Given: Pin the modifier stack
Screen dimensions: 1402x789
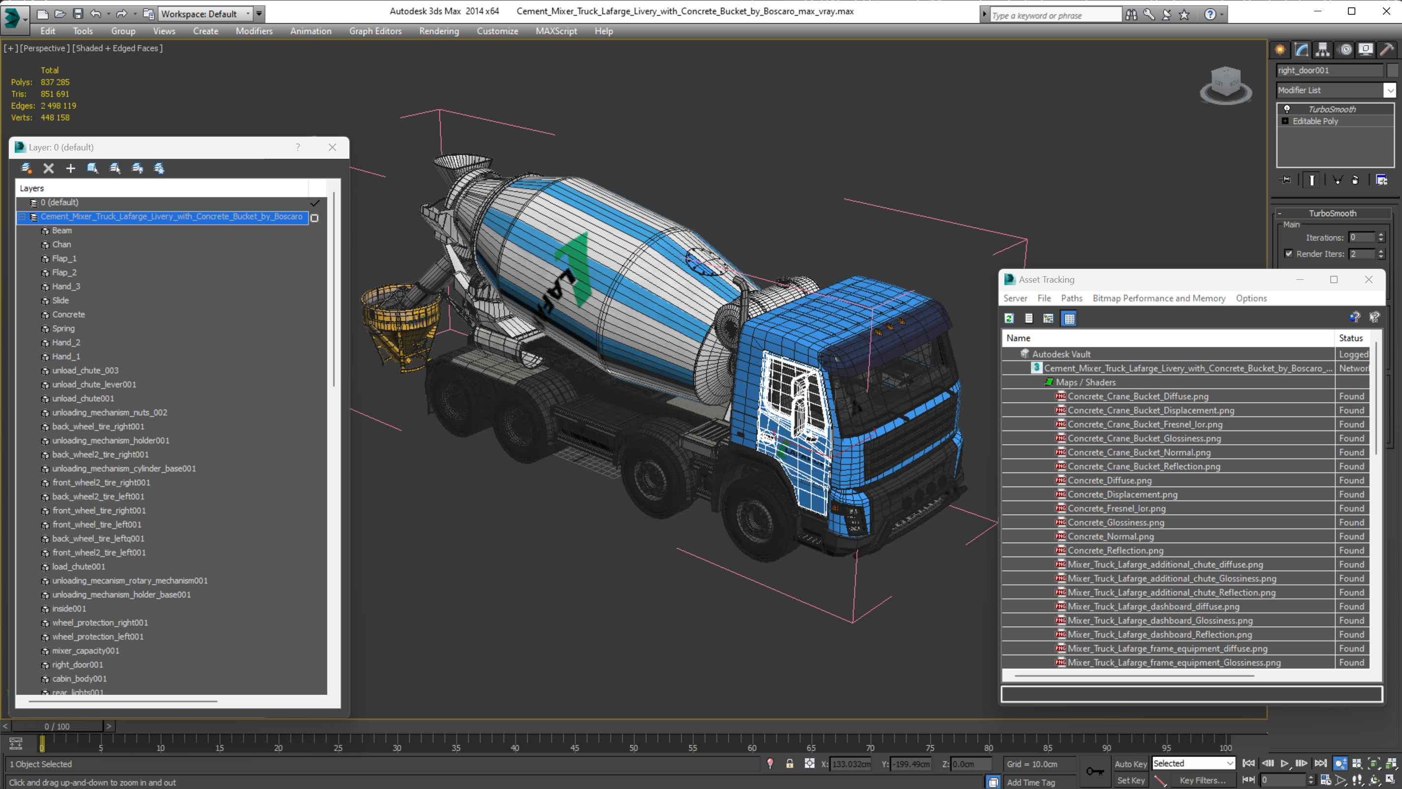Looking at the screenshot, I should point(1286,180).
